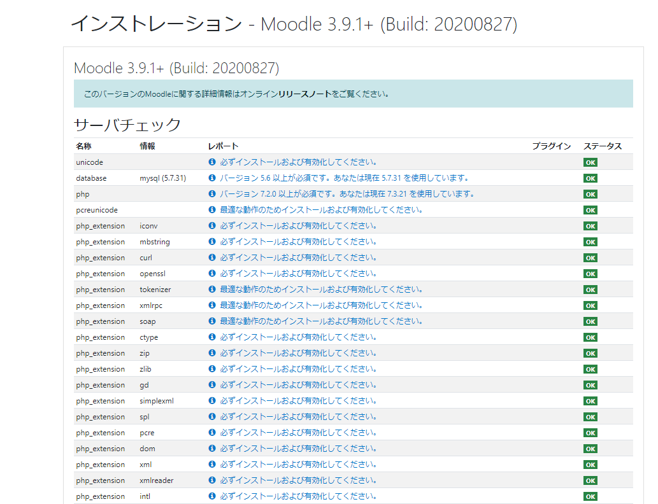This screenshot has height=504, width=658.
Task: Click the info icon in the pcre row
Action: pyautogui.click(x=212, y=432)
